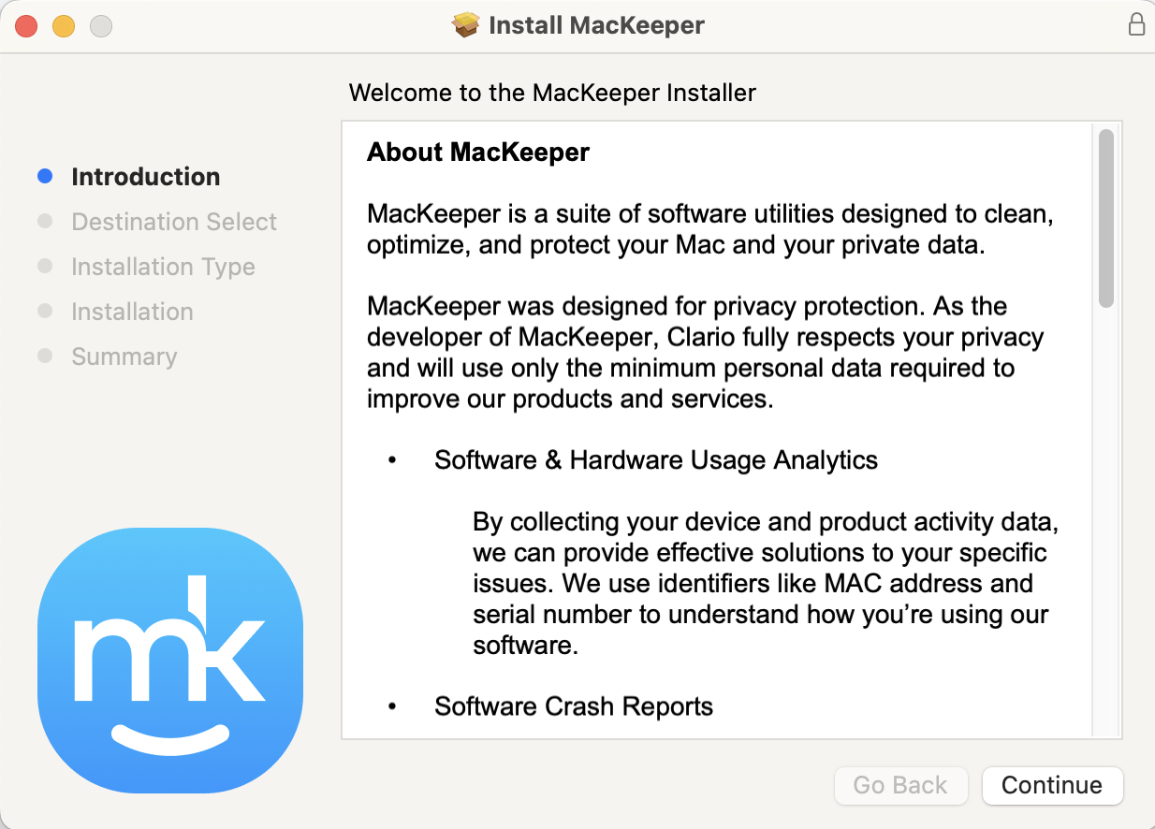Click the bullet beside Installation

point(45,311)
